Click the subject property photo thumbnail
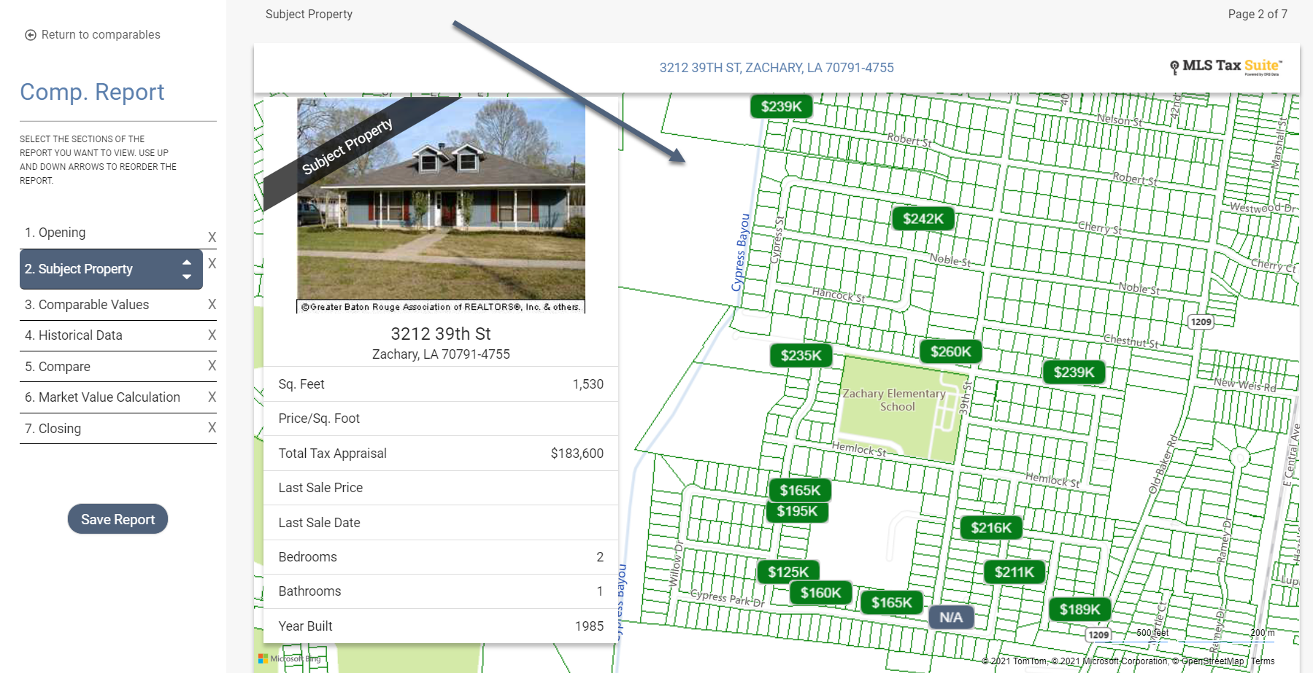1313x673 pixels. tap(440, 204)
